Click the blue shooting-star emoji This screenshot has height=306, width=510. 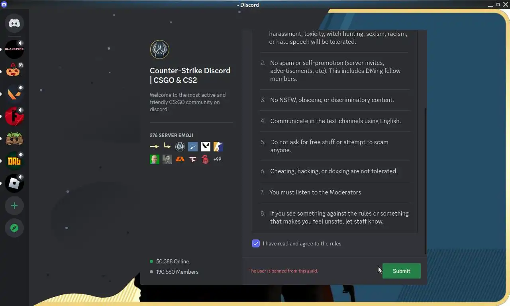(x=193, y=147)
